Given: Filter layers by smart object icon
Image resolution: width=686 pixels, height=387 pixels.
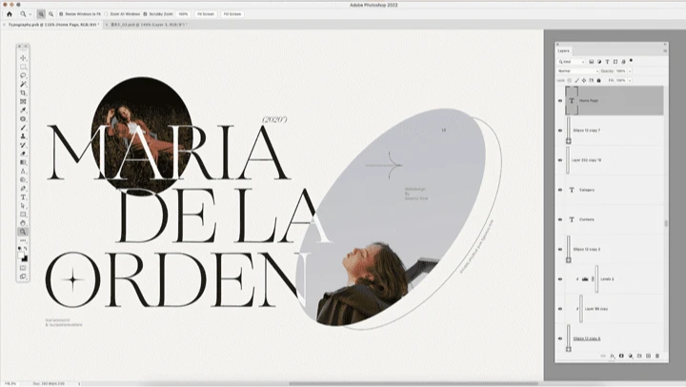Looking at the screenshot, I should 623,62.
